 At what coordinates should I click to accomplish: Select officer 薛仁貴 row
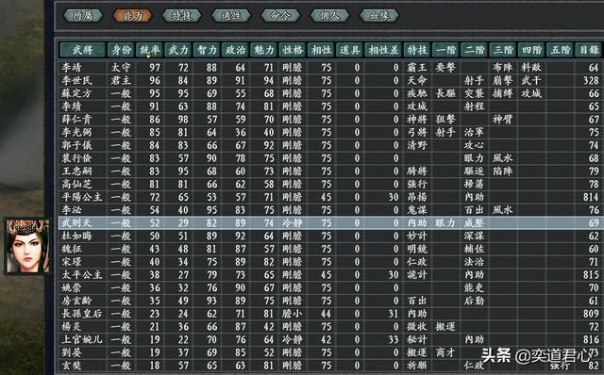click(331, 120)
